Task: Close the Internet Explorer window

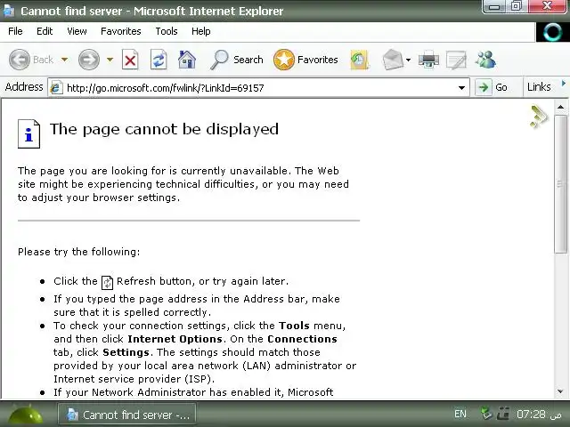Action: [x=547, y=6]
